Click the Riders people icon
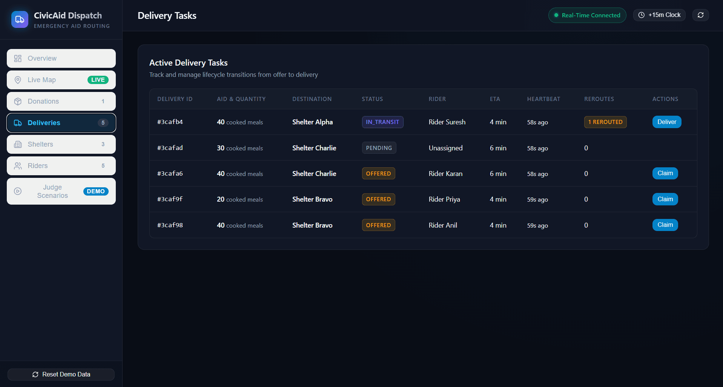The image size is (723, 387). click(18, 166)
